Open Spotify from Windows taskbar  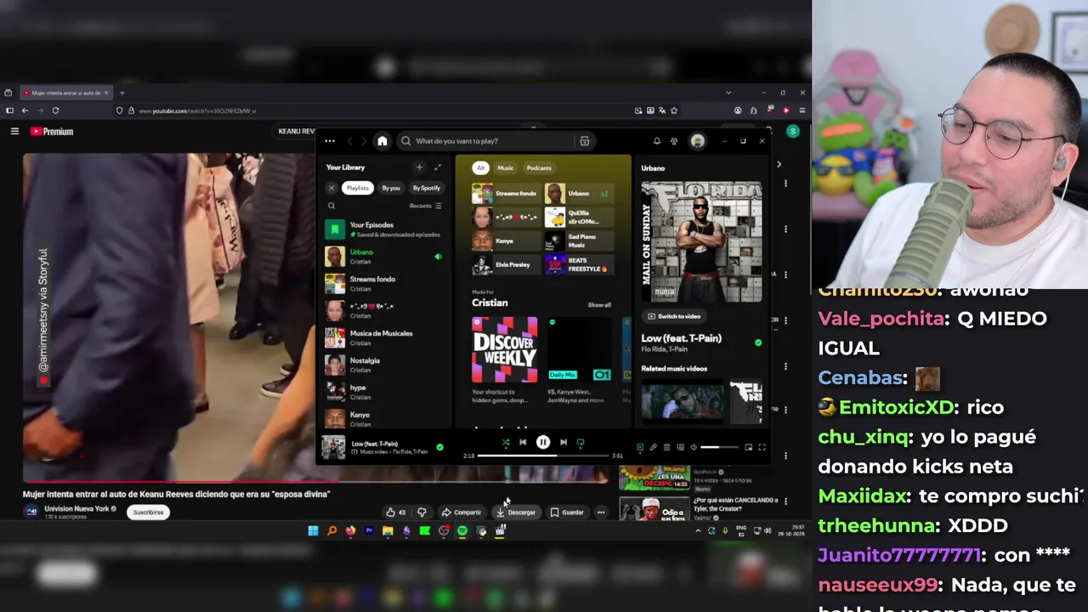coord(462,531)
